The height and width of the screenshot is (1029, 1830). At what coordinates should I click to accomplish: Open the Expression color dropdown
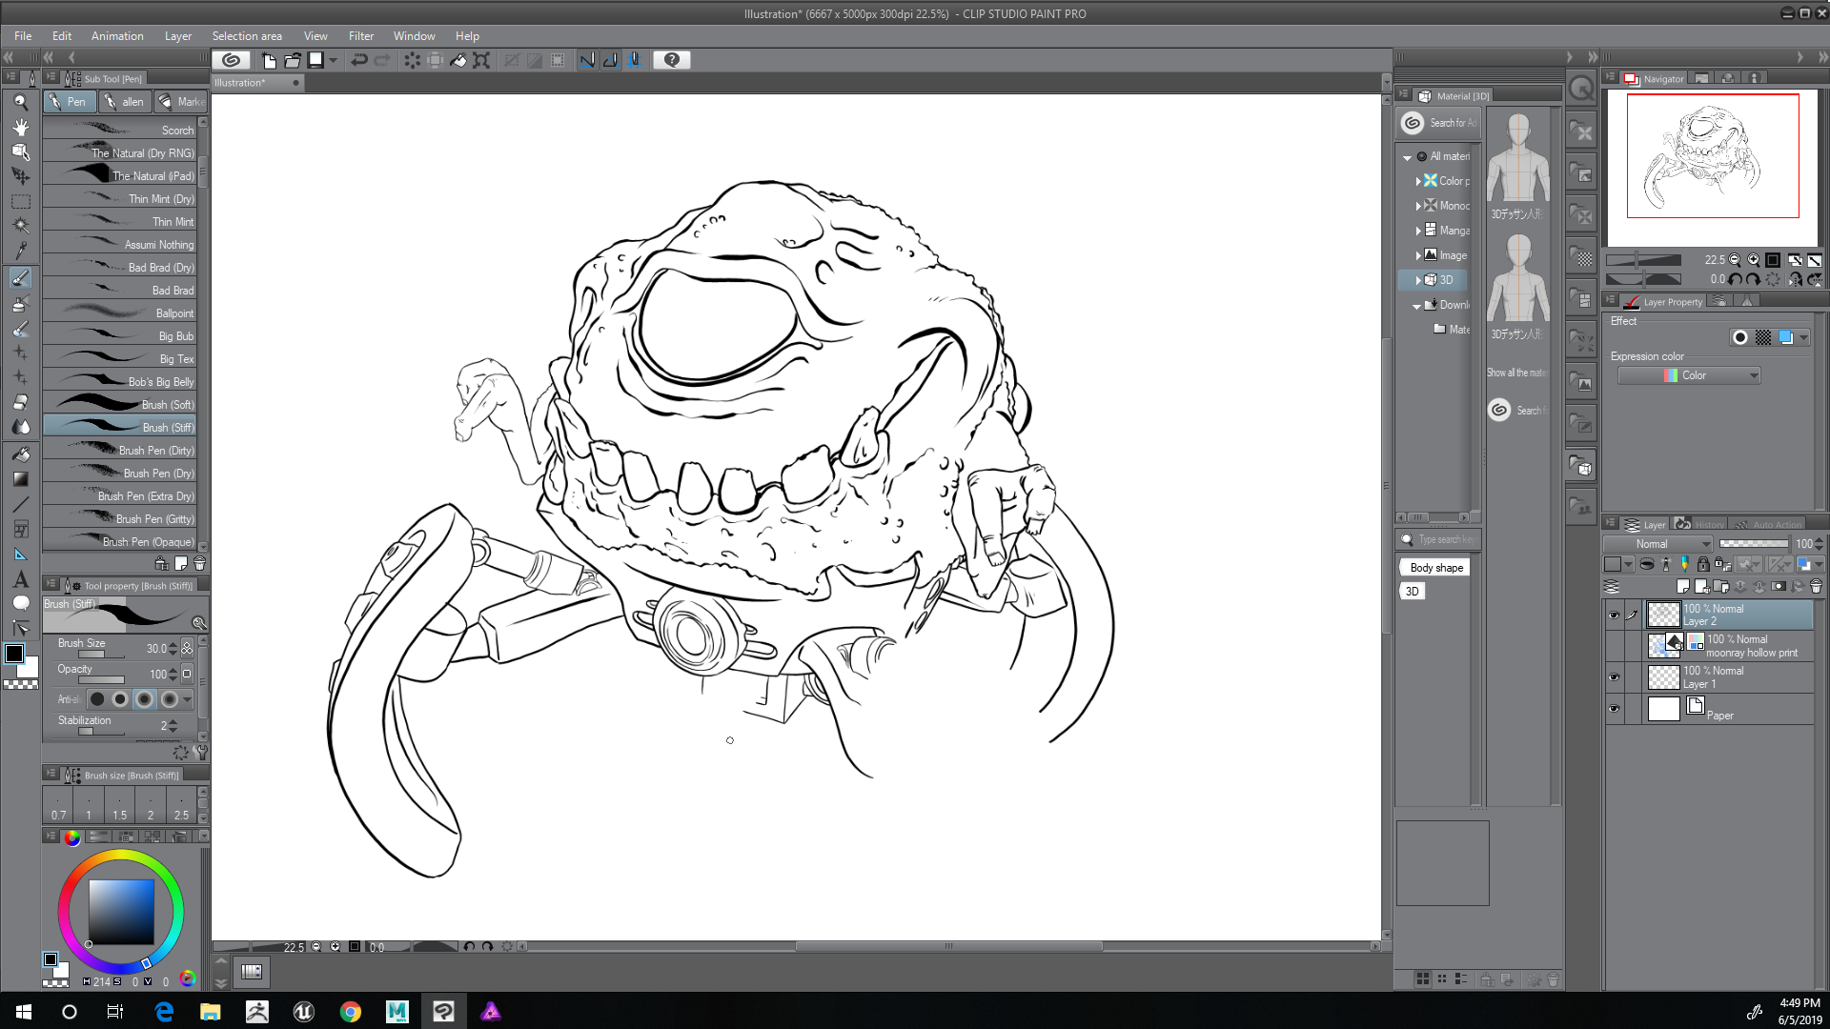click(1689, 375)
